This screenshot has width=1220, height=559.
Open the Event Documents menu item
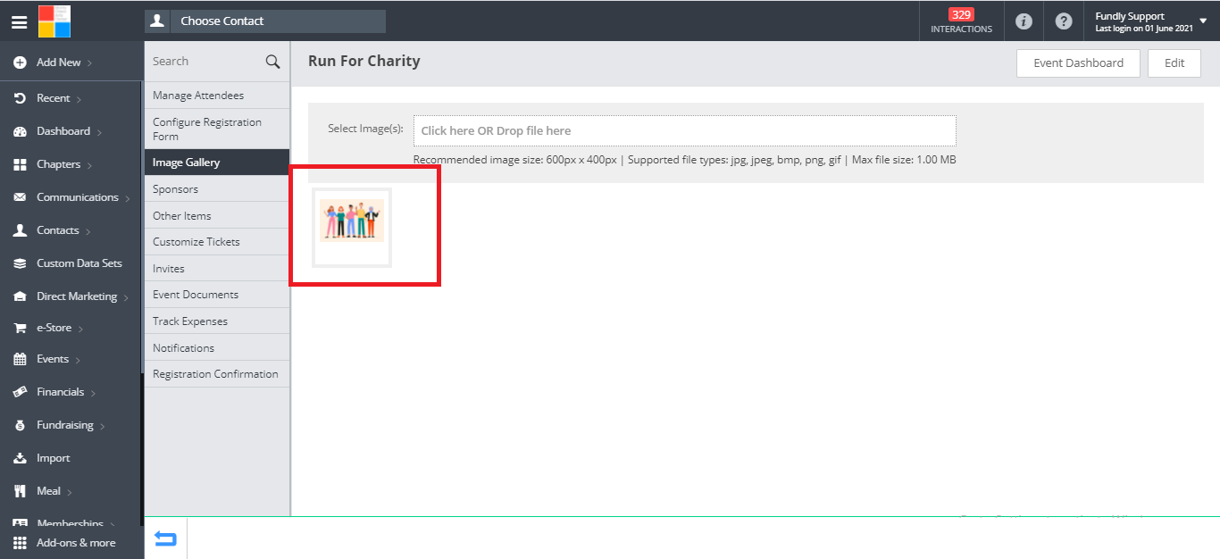click(217, 295)
